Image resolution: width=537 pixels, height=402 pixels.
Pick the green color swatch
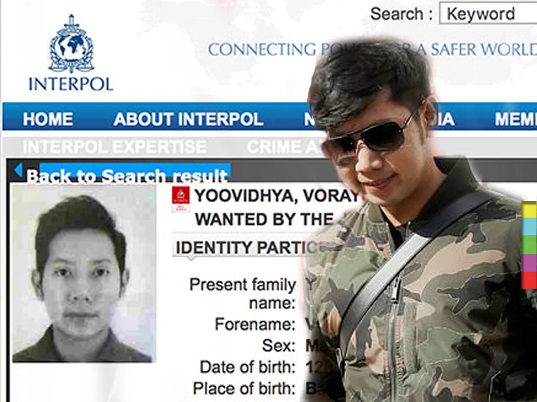coord(530,245)
